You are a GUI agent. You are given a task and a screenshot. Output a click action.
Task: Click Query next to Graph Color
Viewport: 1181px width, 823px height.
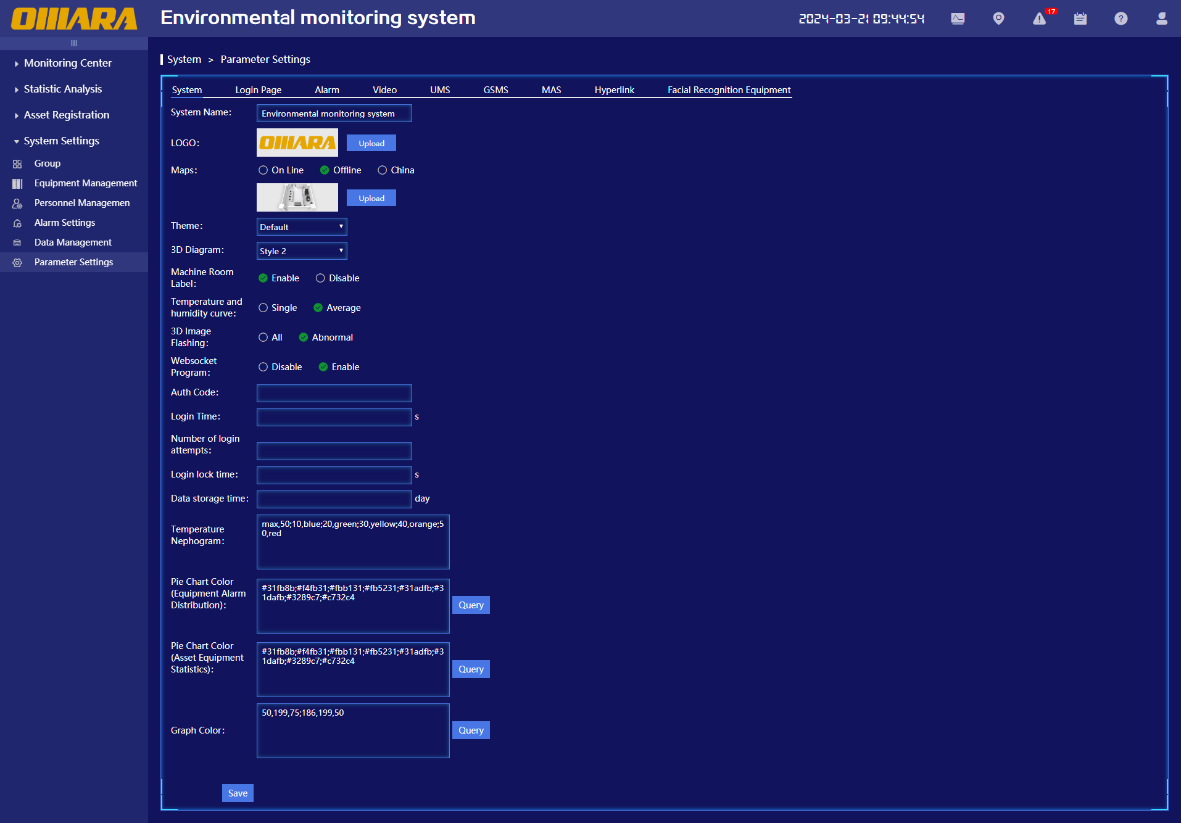[x=471, y=730]
